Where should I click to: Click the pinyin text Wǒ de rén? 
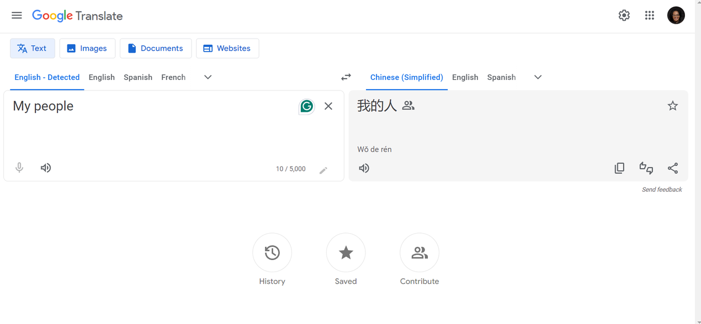374,149
